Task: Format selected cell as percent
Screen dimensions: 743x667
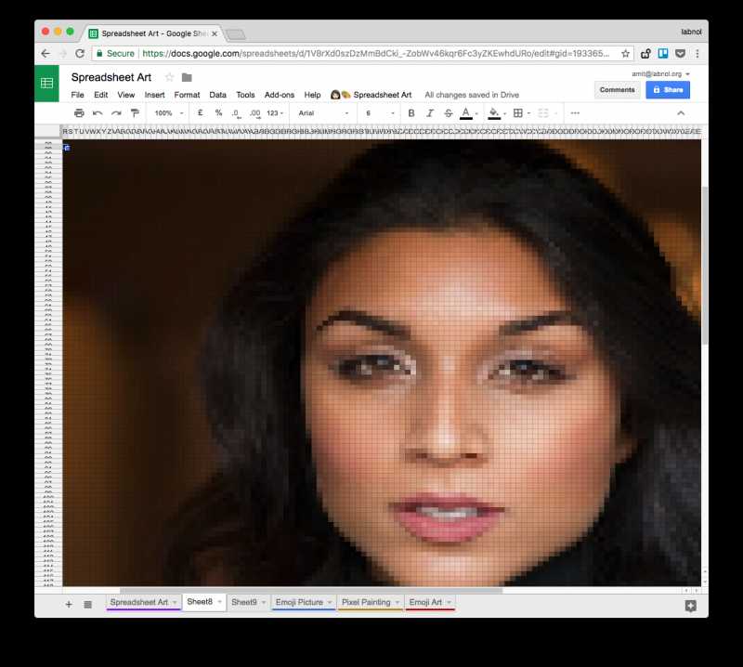Action: coord(217,112)
